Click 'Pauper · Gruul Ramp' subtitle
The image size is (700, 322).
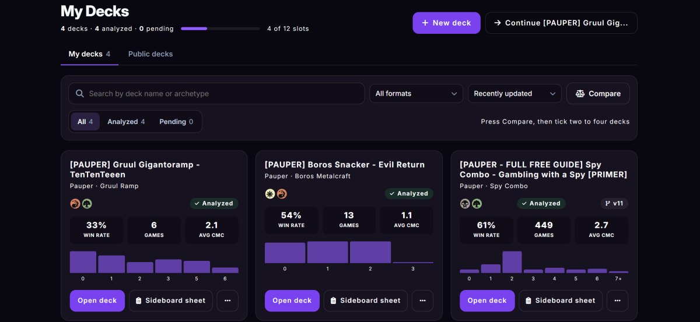[104, 186]
